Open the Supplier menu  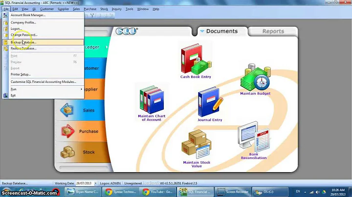63,9
